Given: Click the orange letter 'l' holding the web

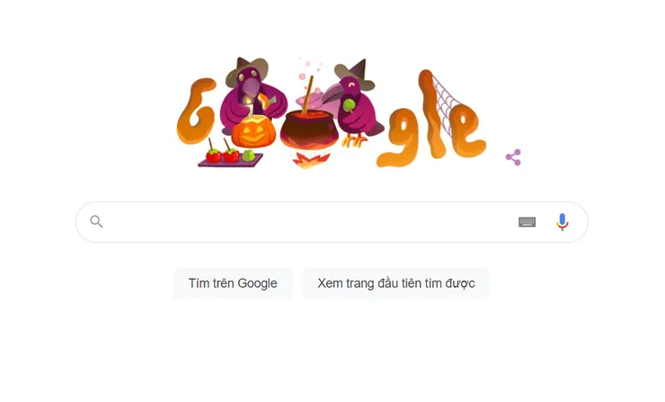Looking at the screenshot, I should [x=431, y=114].
